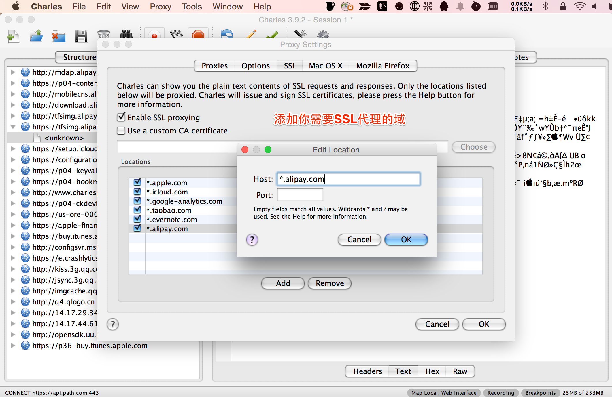Clear session with the trash icon
Screen dimensions: 612x397
coord(104,35)
